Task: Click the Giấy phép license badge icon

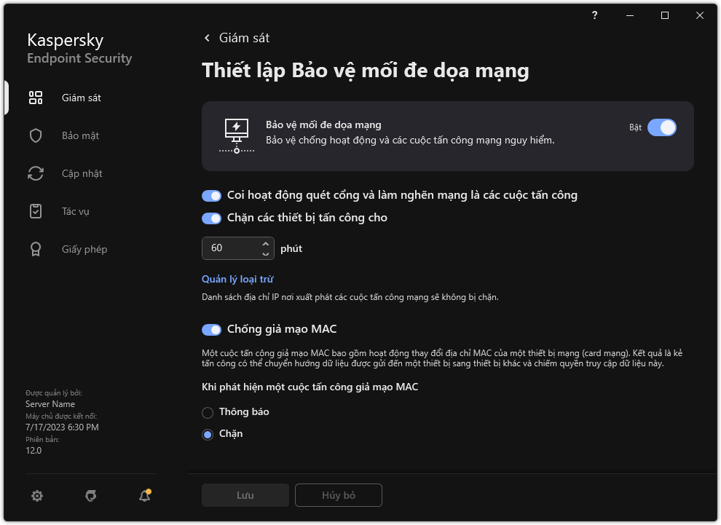Action: (x=36, y=250)
